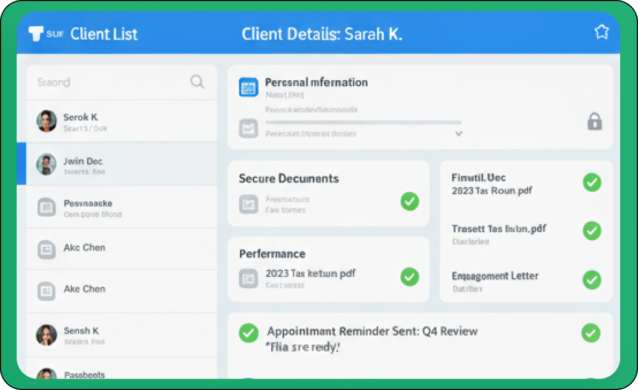This screenshot has width=638, height=390.
Task: Click the file icon beside 2023 Tax Return pdf
Action: (x=248, y=278)
